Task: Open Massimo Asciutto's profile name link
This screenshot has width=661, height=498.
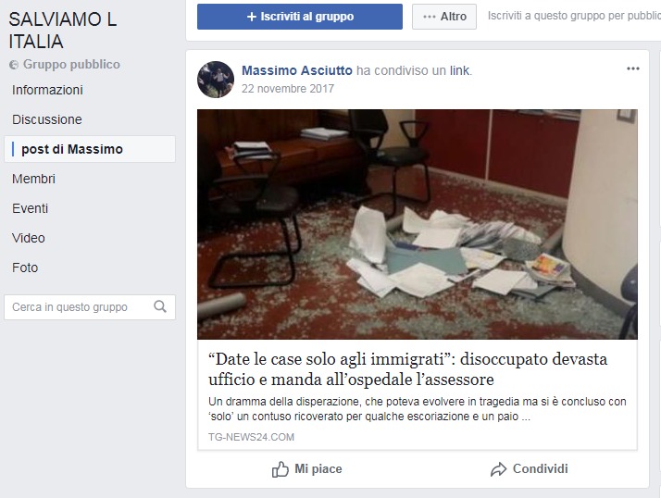Action: pos(297,70)
